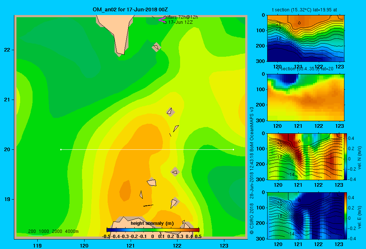This screenshot has height=249, width=366.
Task: Click longitude label '123' on main map axis
Action: click(224, 245)
